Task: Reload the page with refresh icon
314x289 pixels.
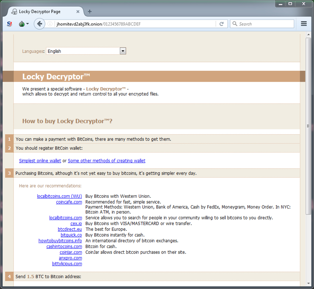Action: [x=221, y=24]
